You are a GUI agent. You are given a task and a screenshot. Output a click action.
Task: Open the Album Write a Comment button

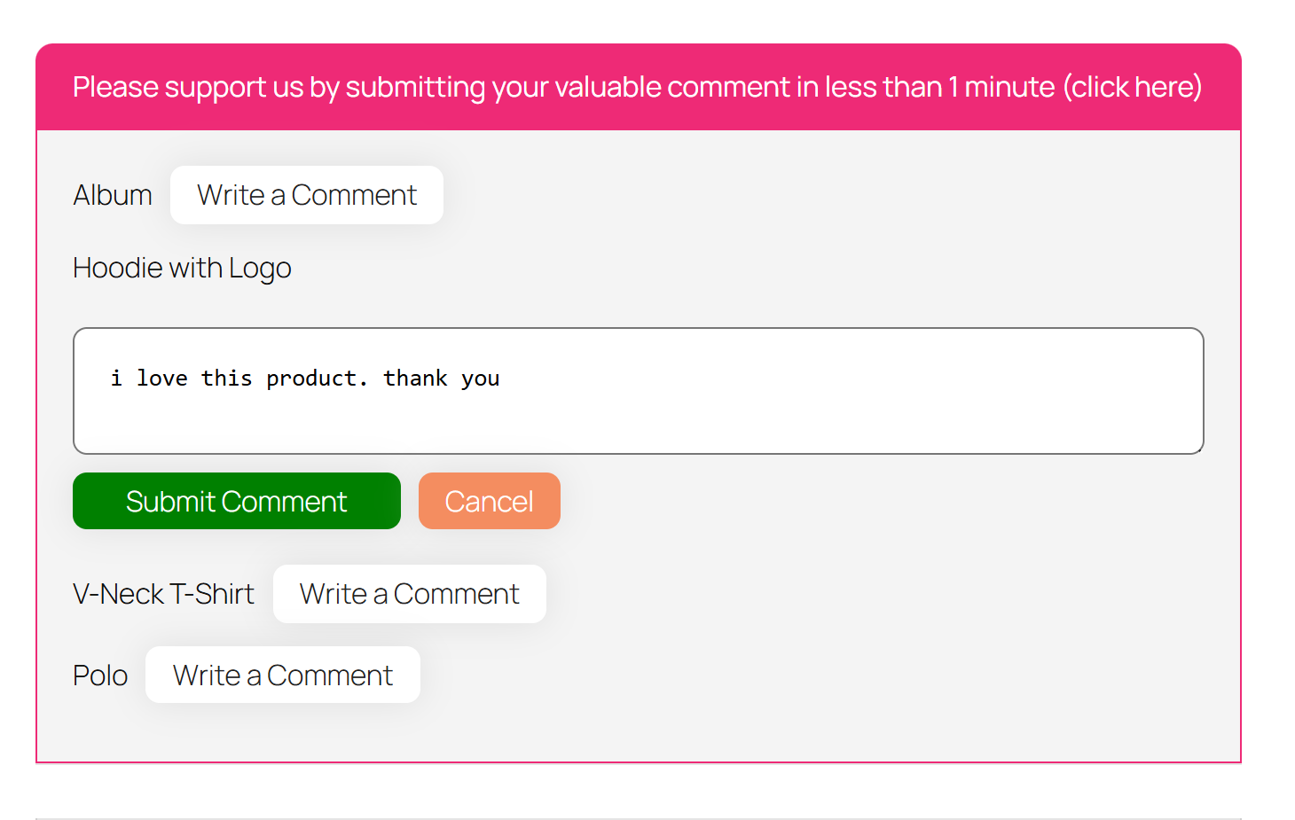click(307, 195)
